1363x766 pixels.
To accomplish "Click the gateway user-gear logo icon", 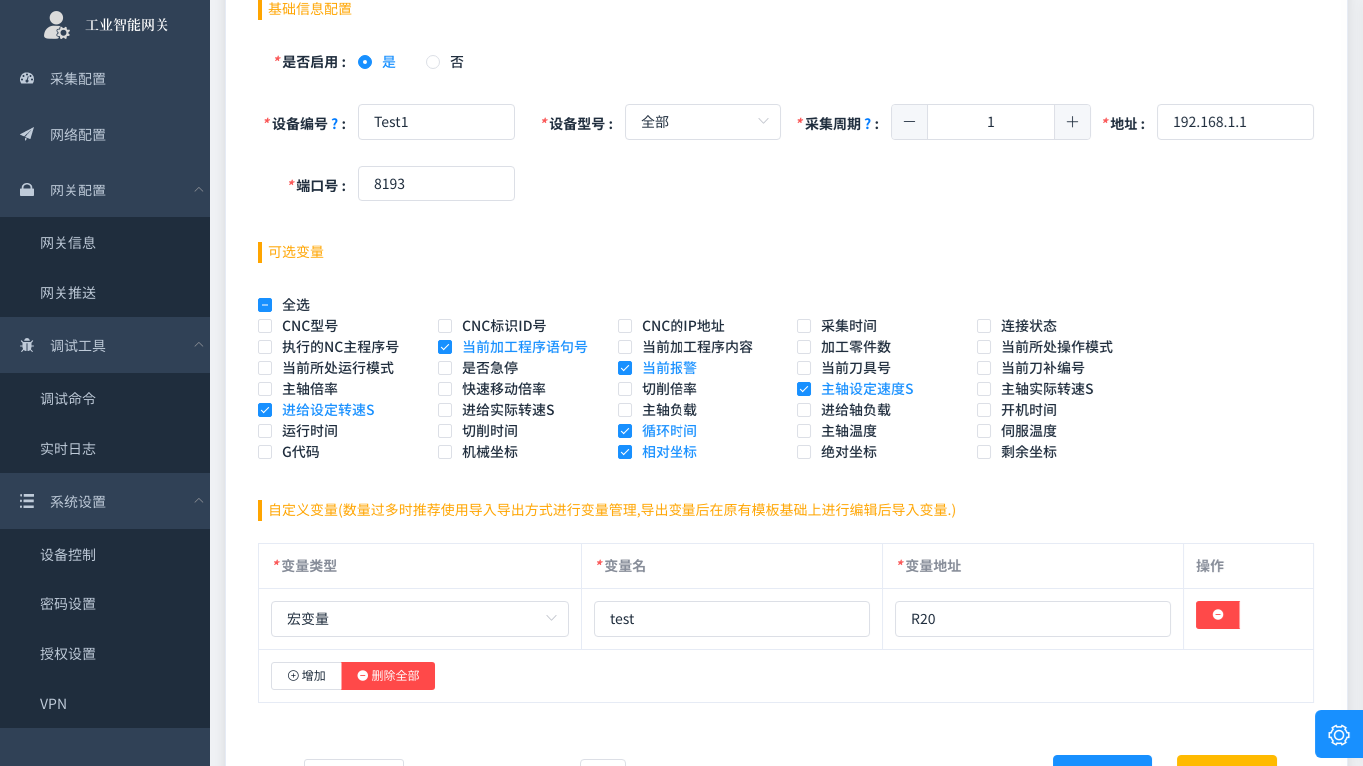I will (57, 25).
